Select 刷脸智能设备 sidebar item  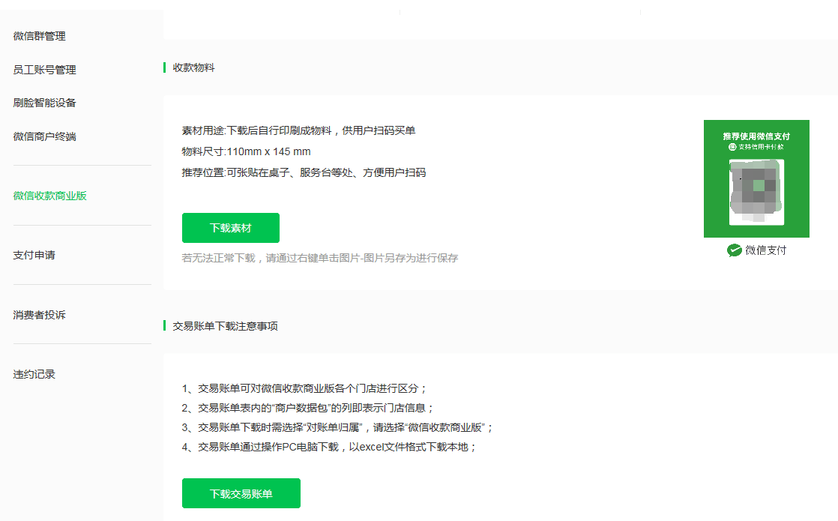(x=44, y=103)
